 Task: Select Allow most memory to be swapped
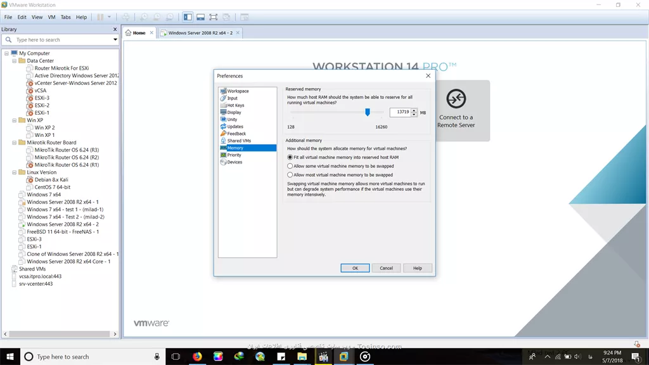click(x=340, y=175)
